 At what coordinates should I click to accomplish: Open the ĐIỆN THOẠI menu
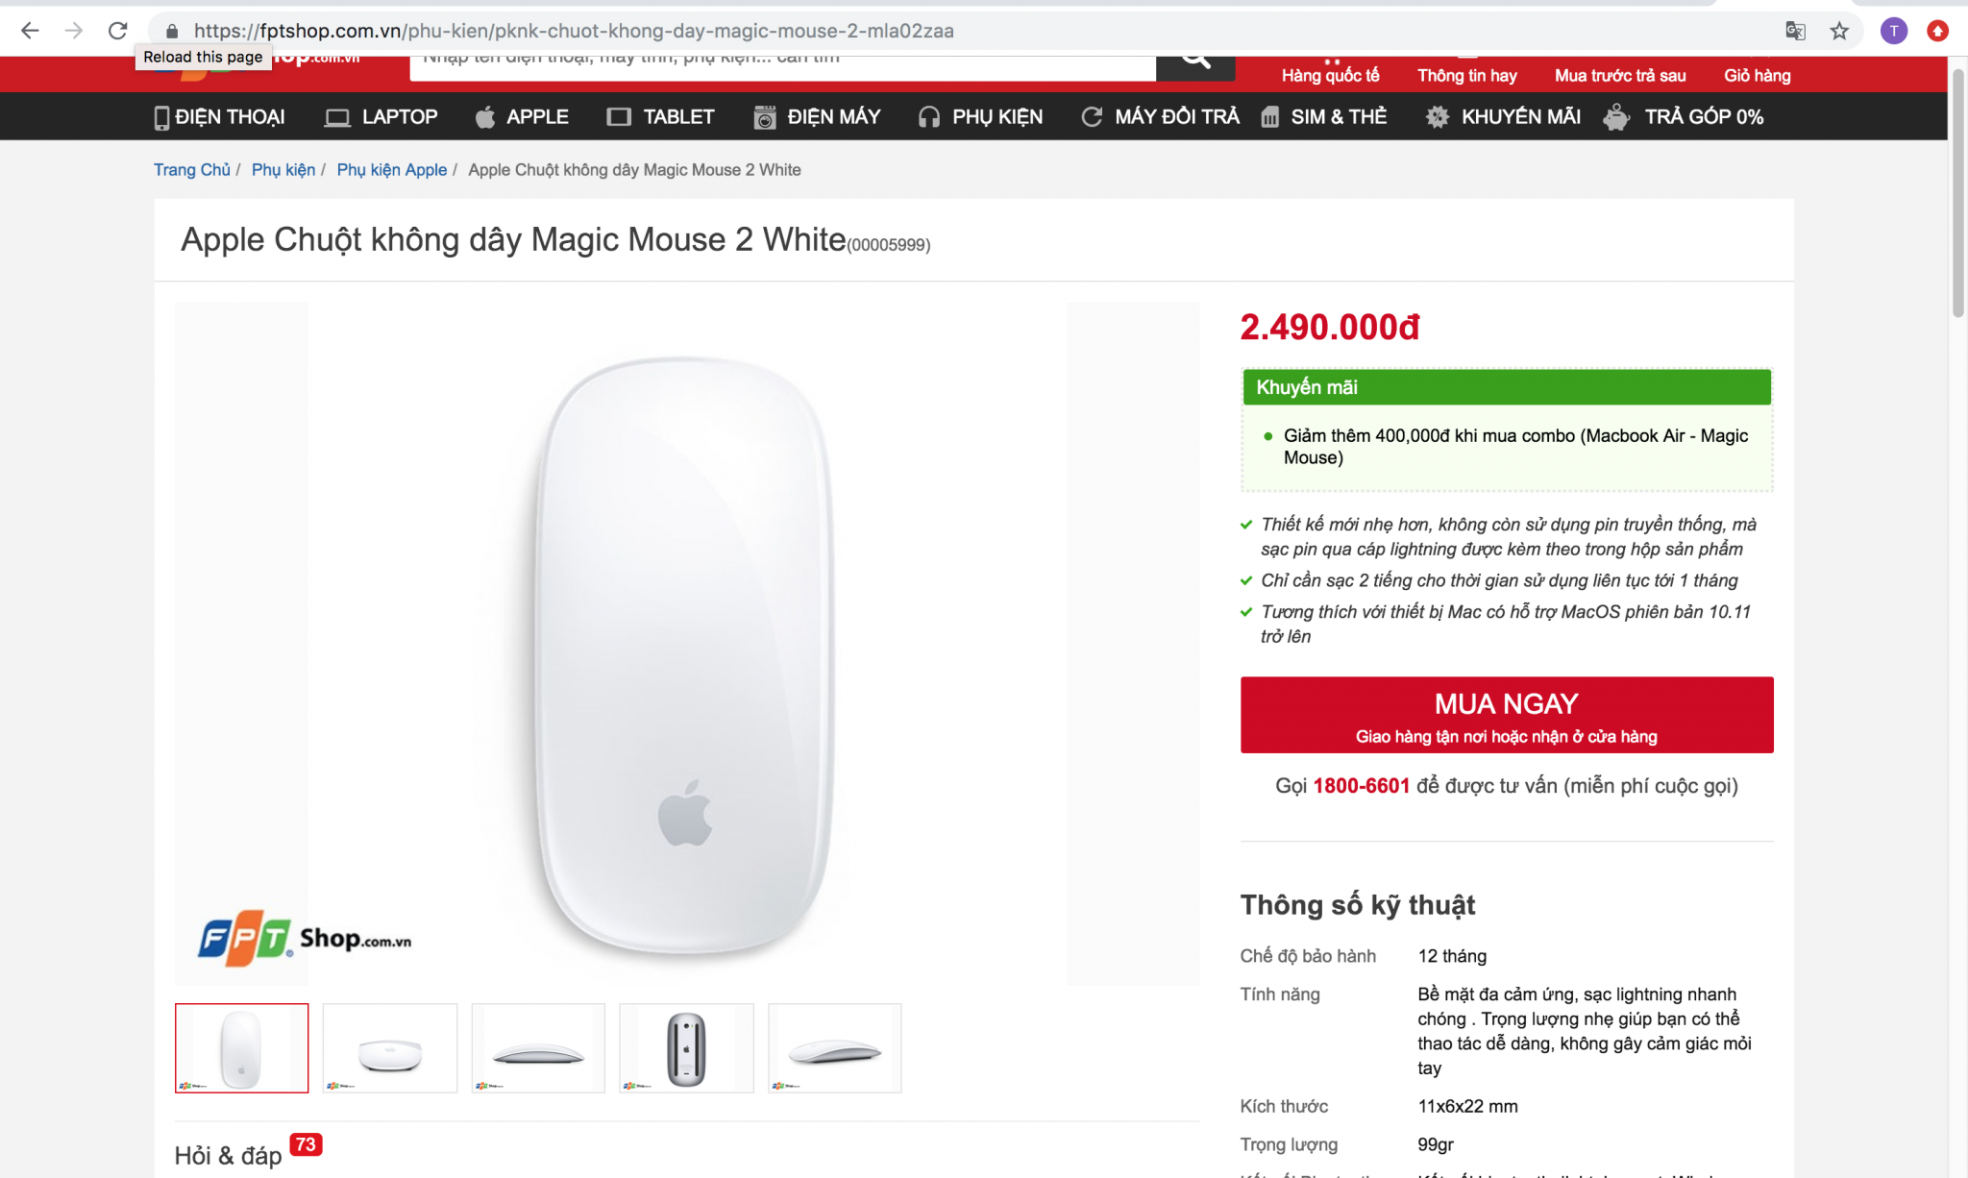click(x=220, y=116)
